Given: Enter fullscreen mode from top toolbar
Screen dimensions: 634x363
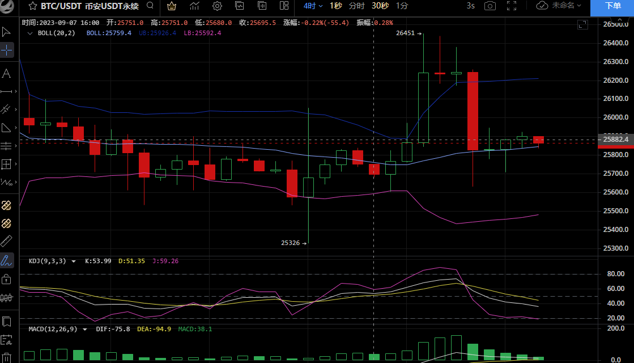Looking at the screenshot, I should [x=512, y=6].
